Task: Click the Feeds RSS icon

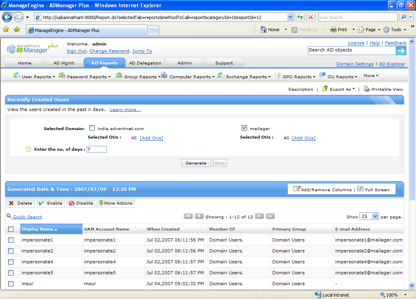Action: pyautogui.click(x=294, y=30)
